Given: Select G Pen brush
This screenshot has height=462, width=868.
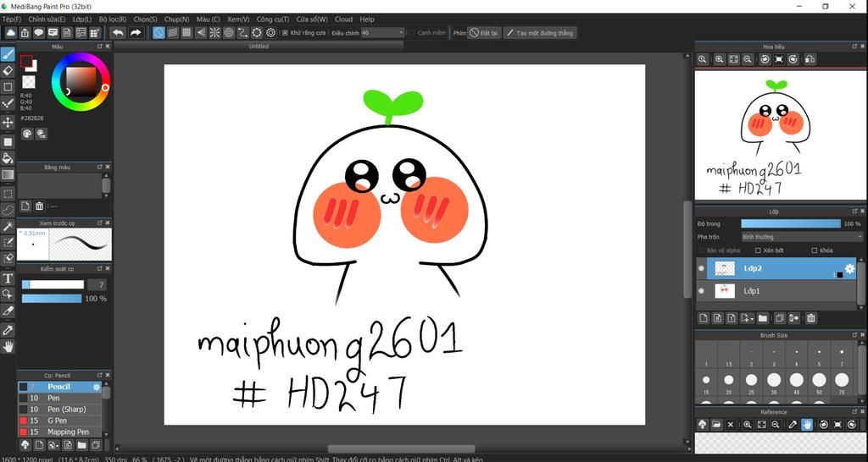Looking at the screenshot, I should point(60,421).
